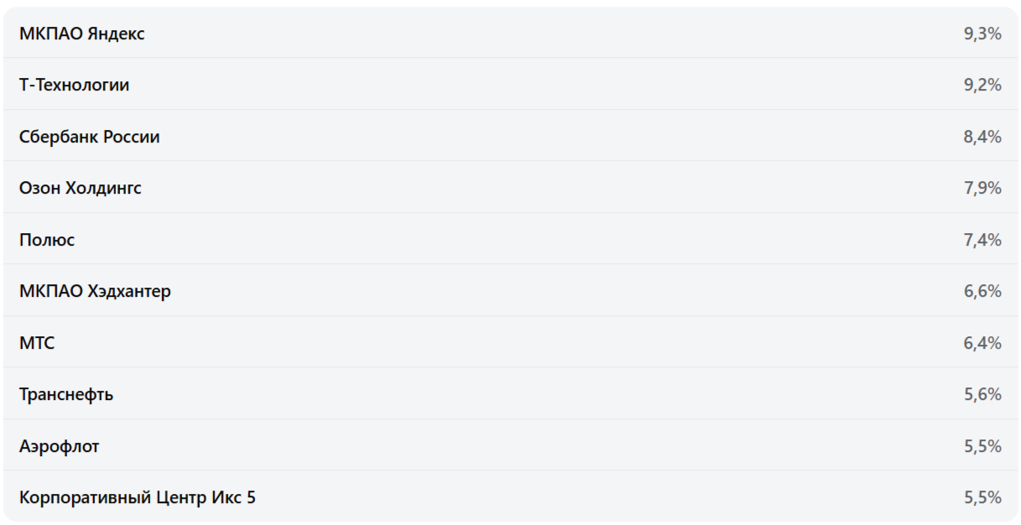Select the 9,2% percentage for Т-Технологии
1021x525 pixels.
pyautogui.click(x=982, y=85)
